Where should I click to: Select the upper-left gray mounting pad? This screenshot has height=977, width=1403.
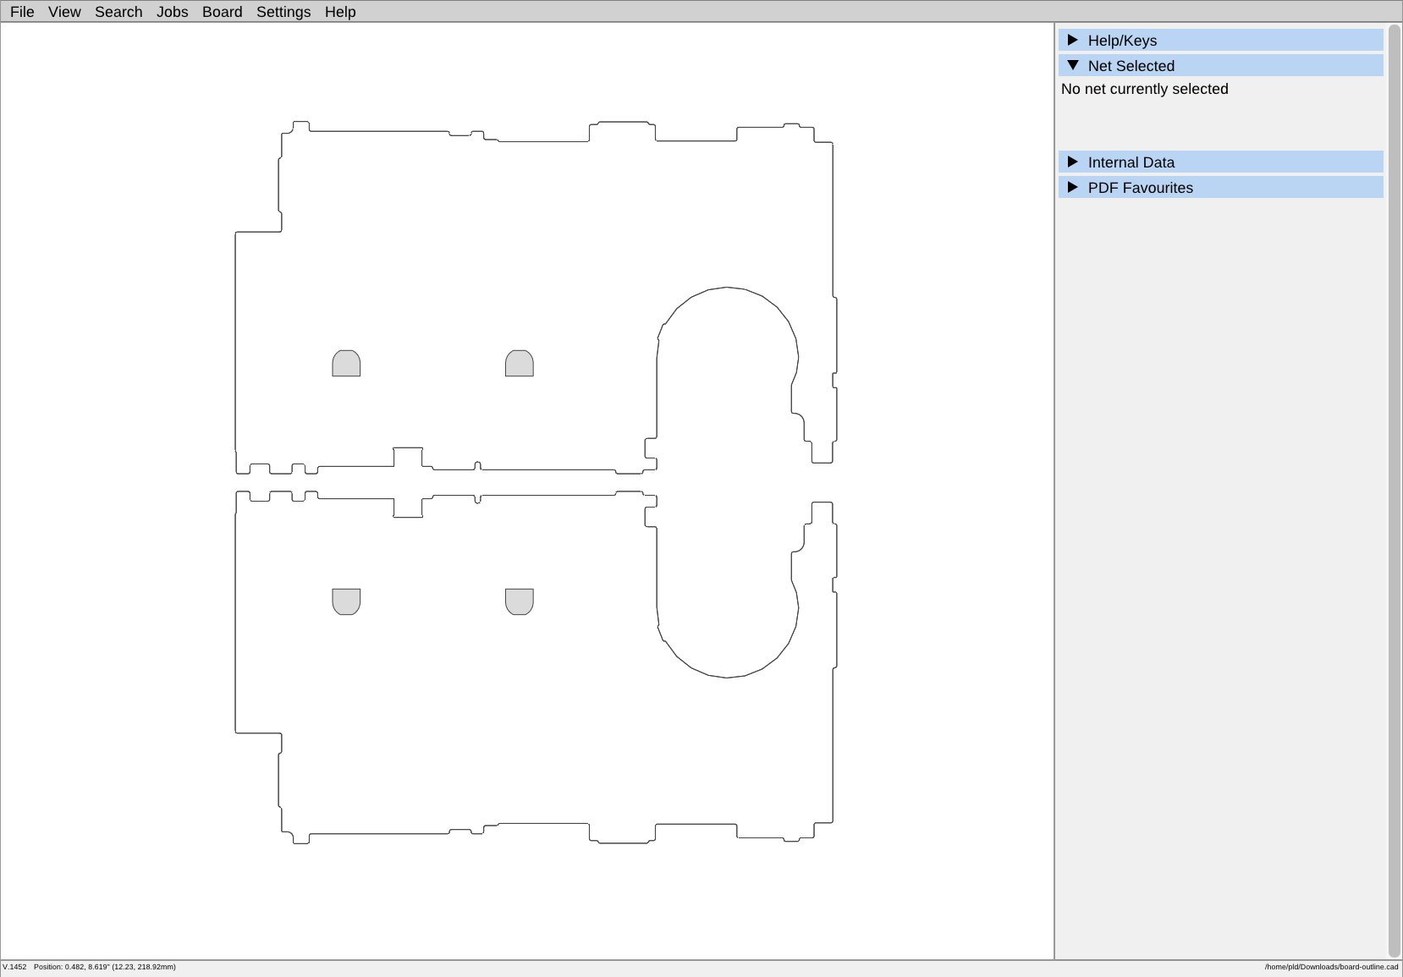point(345,364)
